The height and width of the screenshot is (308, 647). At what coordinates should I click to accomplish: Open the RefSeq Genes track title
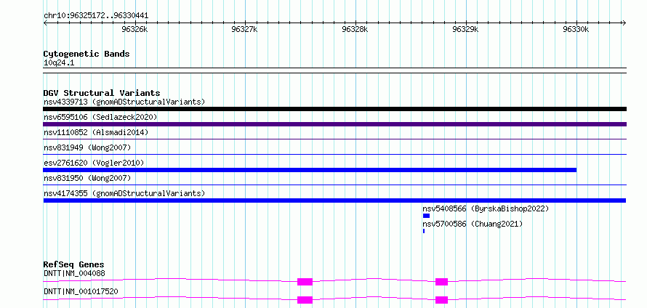[74, 264]
